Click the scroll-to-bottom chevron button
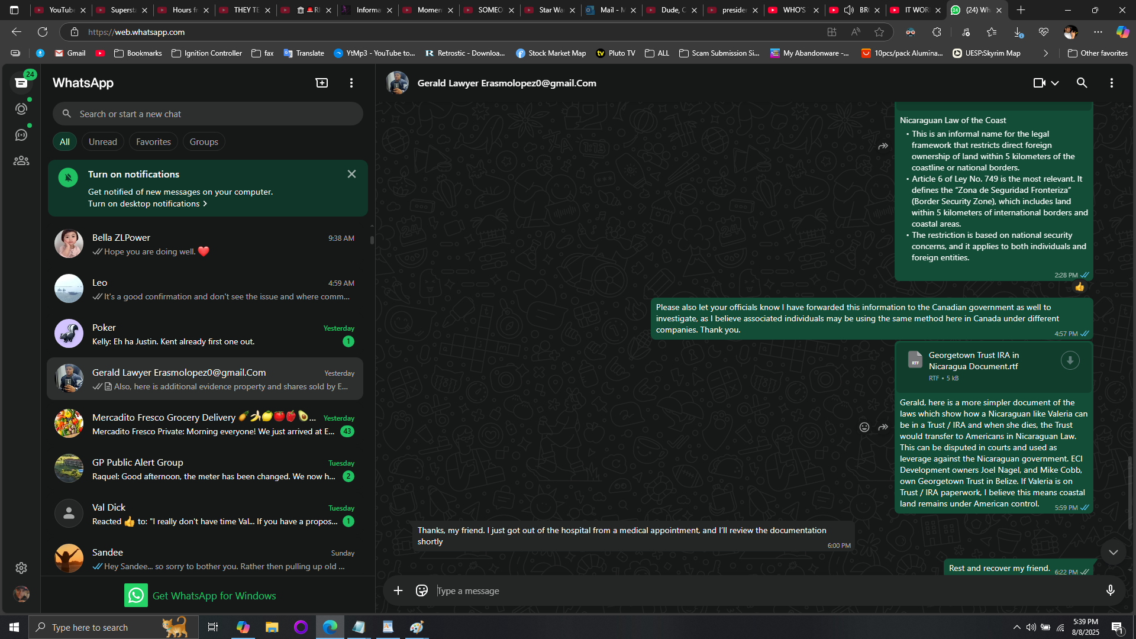1136x639 pixels. point(1113,552)
